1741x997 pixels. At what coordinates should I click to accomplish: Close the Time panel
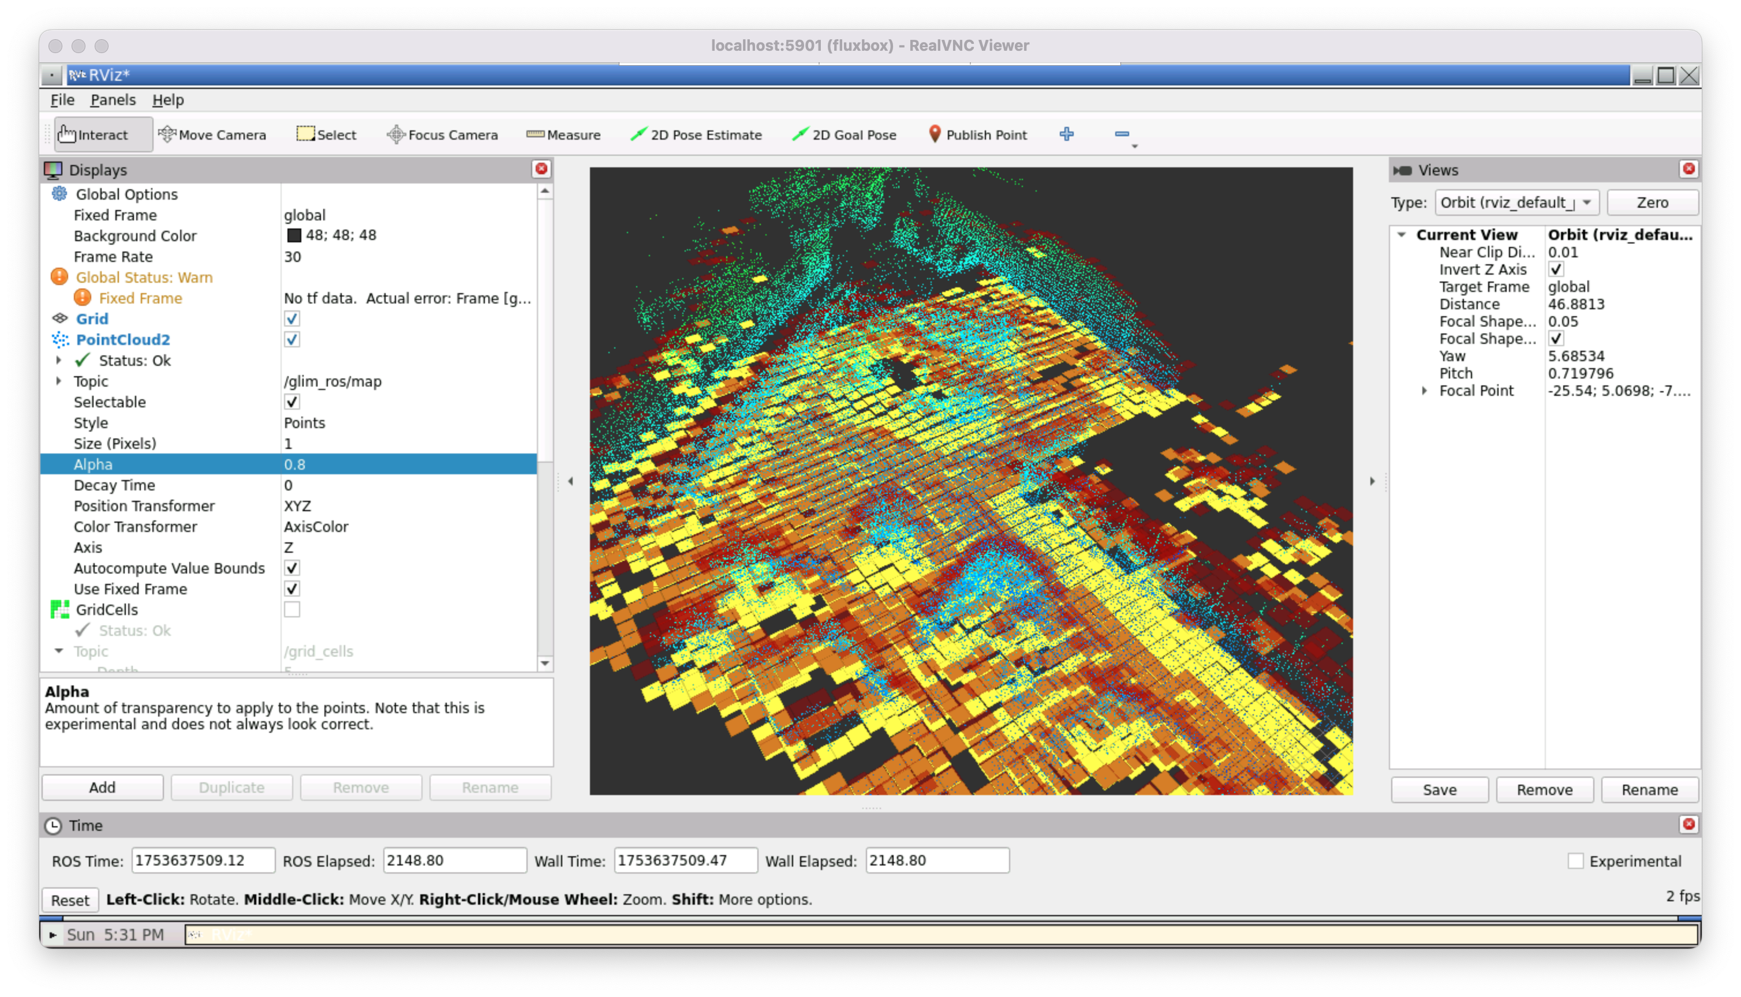(x=1688, y=824)
